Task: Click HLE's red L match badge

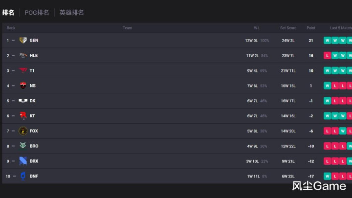Action: pos(327,56)
